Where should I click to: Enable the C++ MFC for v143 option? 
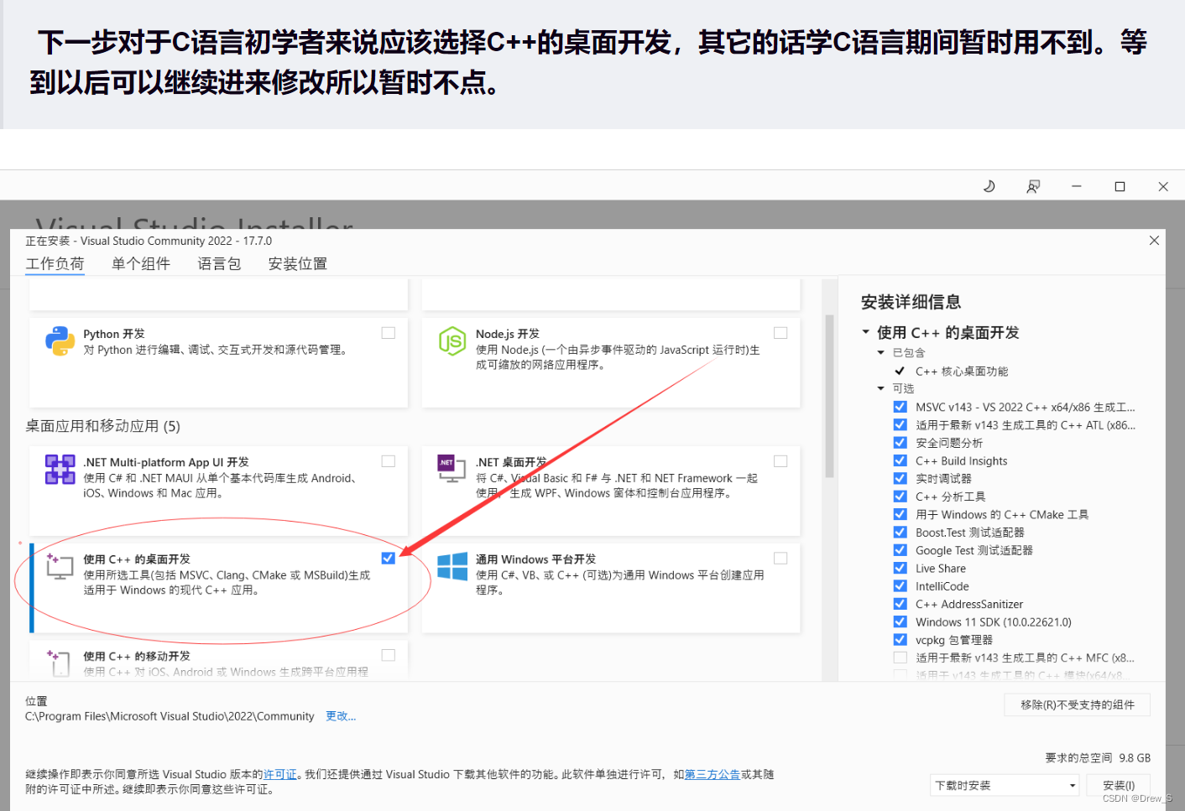point(900,658)
